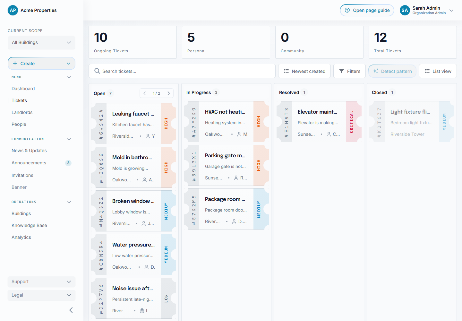Screen dimensions: 462x321
Task: Go to Buildings in Operations
Action: [x=21, y=213]
